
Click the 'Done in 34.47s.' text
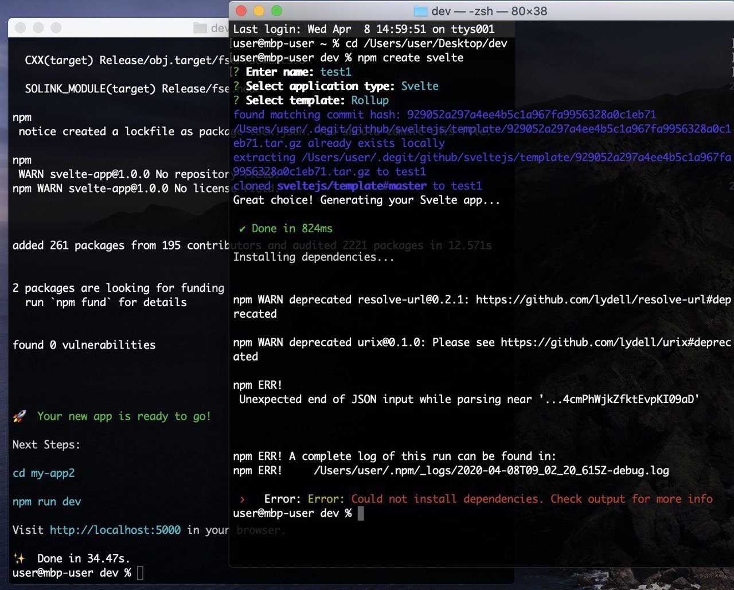point(84,558)
